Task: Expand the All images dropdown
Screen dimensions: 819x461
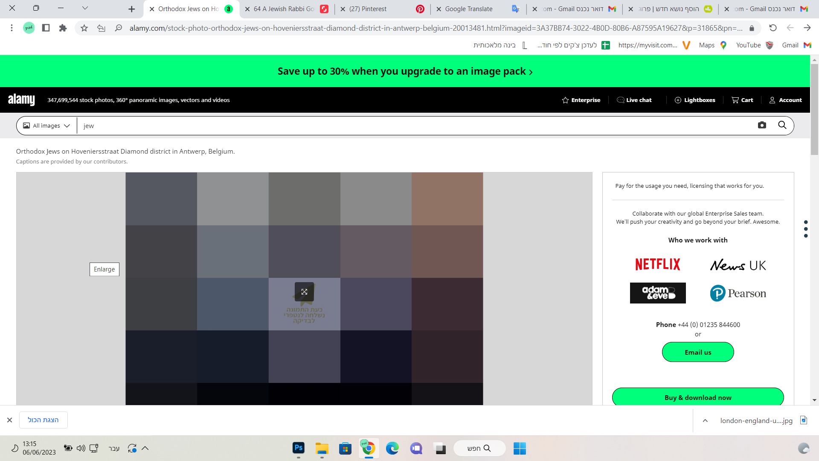Action: pyautogui.click(x=46, y=125)
